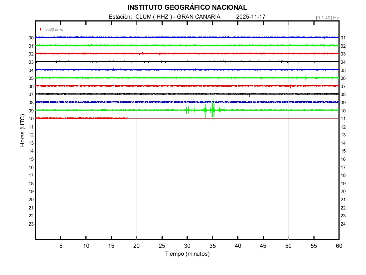Click the "Tiempo (minutos)" axis label
The image size is (366, 275).
point(187,254)
